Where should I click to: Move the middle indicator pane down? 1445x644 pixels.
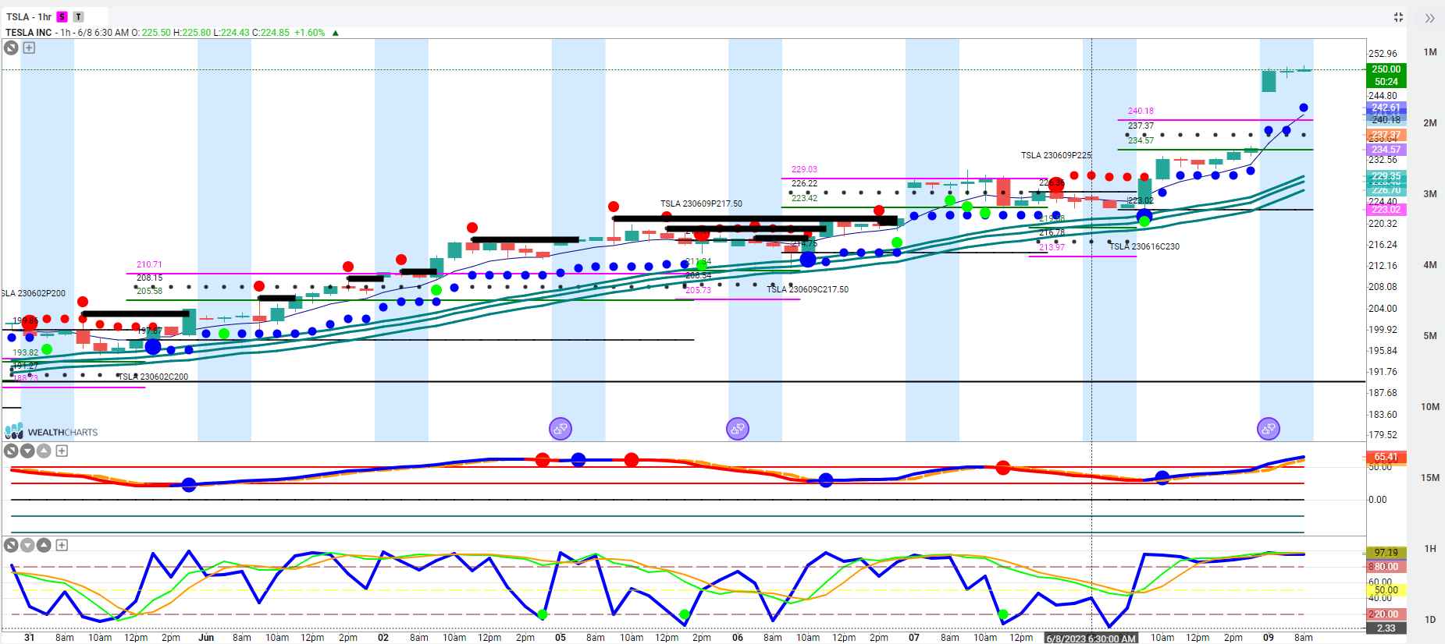27,451
